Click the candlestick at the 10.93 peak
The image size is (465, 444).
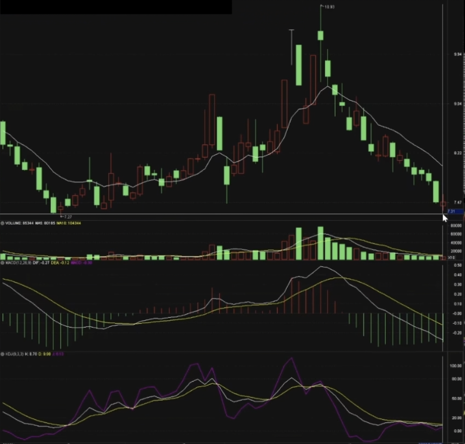321,35
